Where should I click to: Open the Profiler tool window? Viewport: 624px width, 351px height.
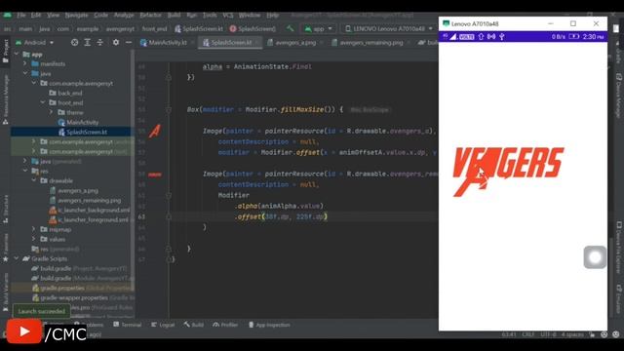[x=225, y=325]
